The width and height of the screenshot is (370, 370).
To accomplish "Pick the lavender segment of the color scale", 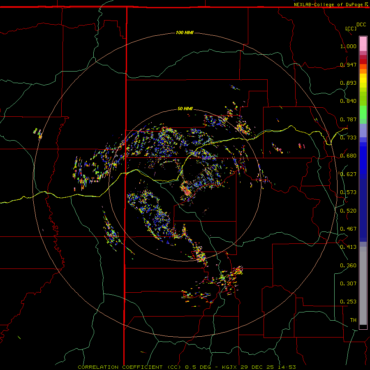I will coord(363,130).
